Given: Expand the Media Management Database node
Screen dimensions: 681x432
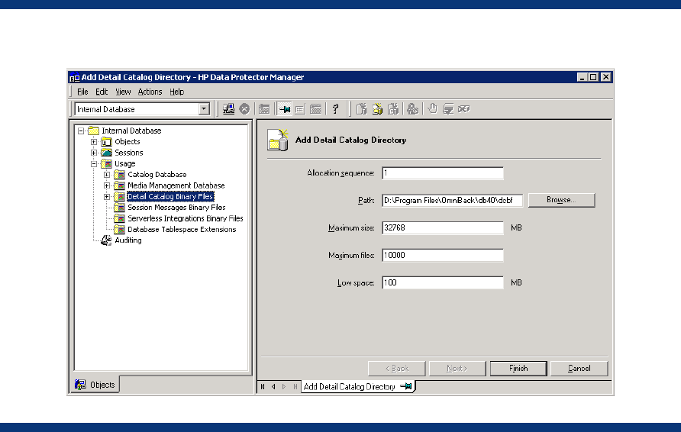Looking at the screenshot, I should coord(107,185).
